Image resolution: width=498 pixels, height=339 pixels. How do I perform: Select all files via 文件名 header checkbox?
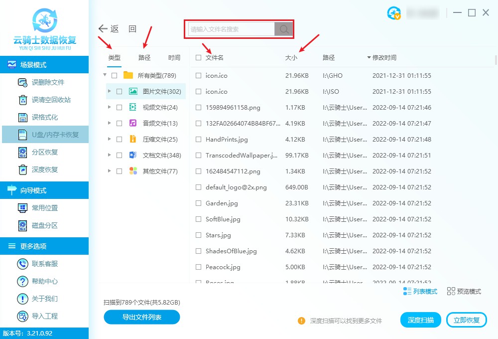click(198, 57)
